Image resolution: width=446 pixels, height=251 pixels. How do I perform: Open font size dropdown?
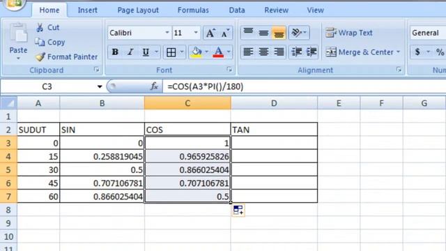click(x=196, y=33)
